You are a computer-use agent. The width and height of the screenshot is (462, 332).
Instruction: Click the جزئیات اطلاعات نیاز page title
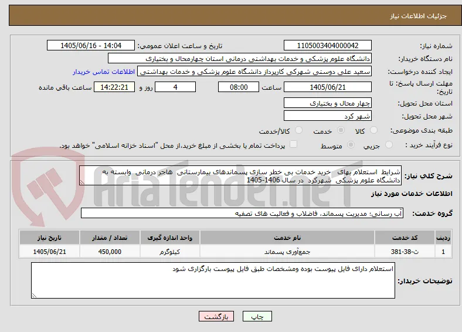click(419, 16)
